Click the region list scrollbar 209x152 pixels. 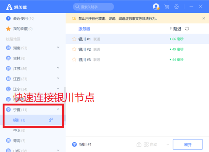pos(65,104)
